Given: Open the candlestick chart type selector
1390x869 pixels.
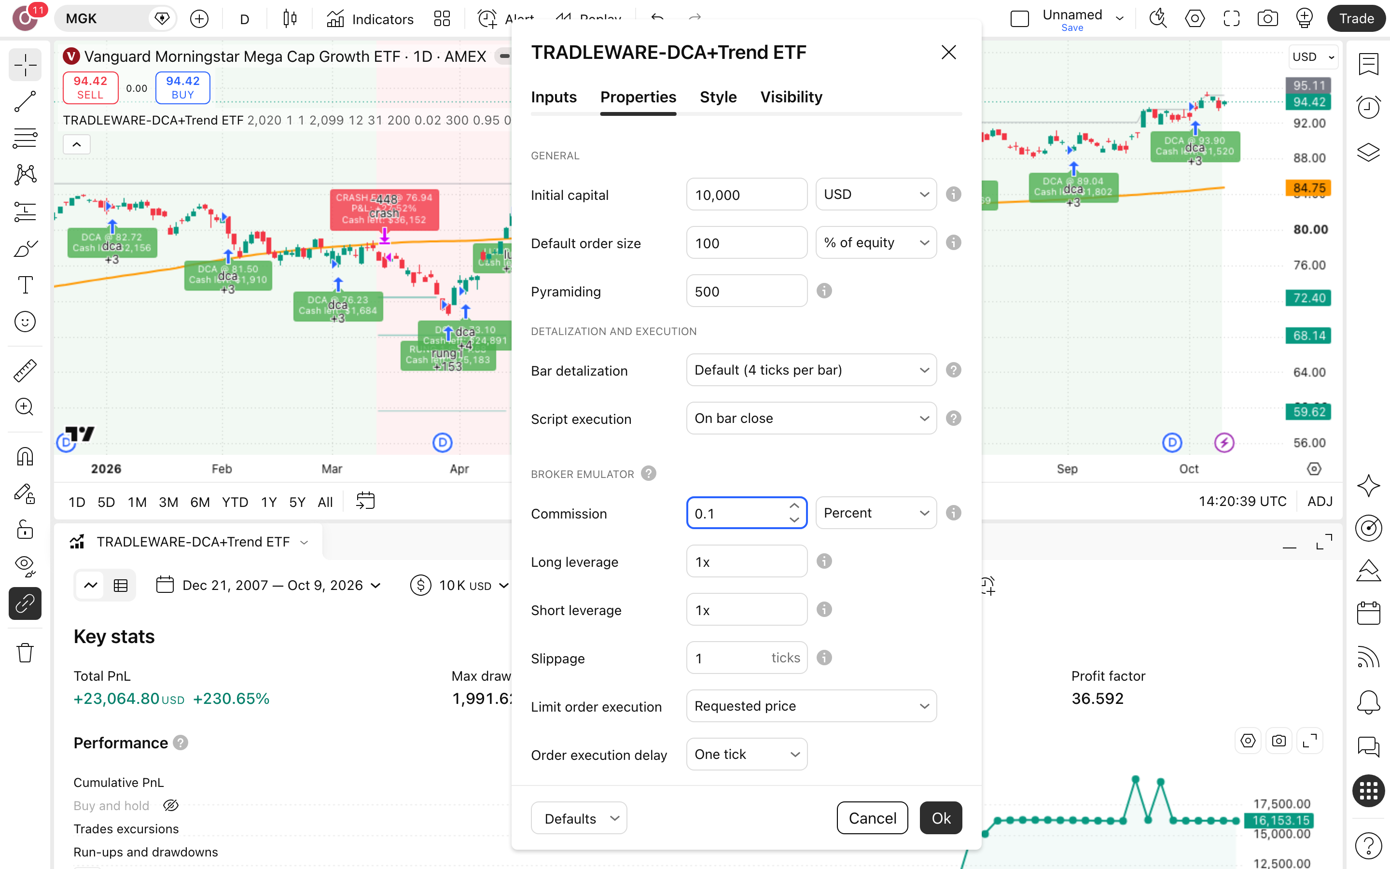Looking at the screenshot, I should click(290, 19).
